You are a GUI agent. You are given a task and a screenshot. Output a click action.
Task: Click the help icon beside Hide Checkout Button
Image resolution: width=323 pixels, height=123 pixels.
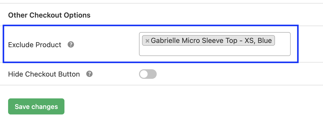point(89,74)
